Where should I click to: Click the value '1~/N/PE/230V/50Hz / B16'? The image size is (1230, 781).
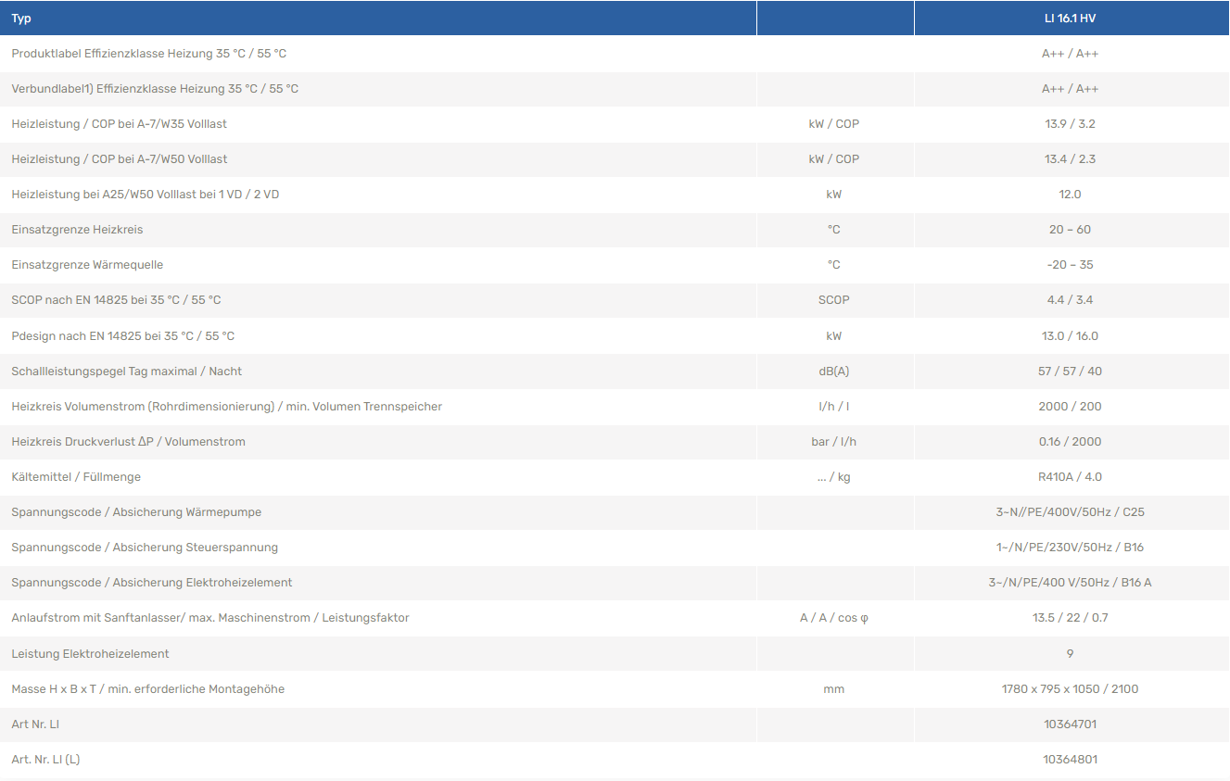click(x=1070, y=548)
